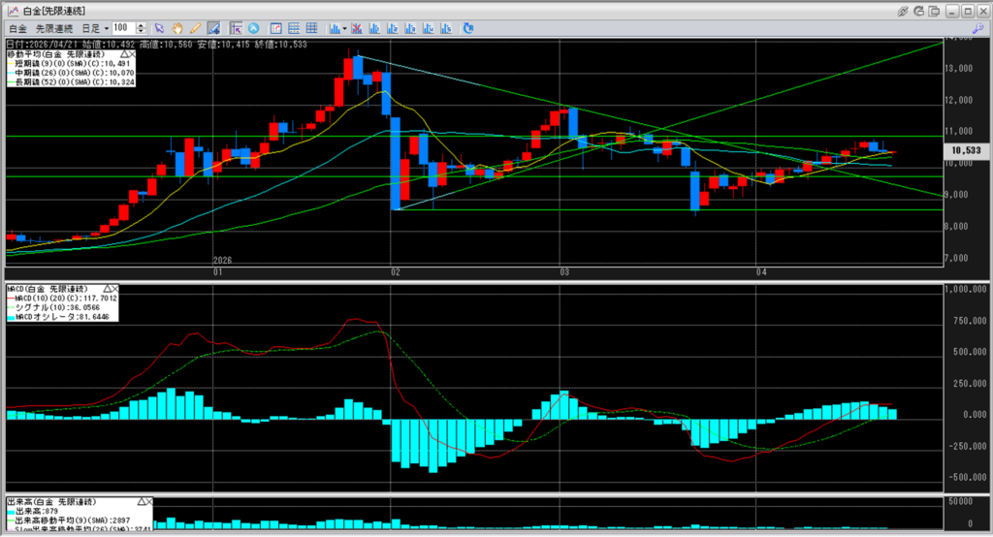Expand the add-indicator chart dropdown arrow
This screenshot has width=993, height=537.
(344, 28)
